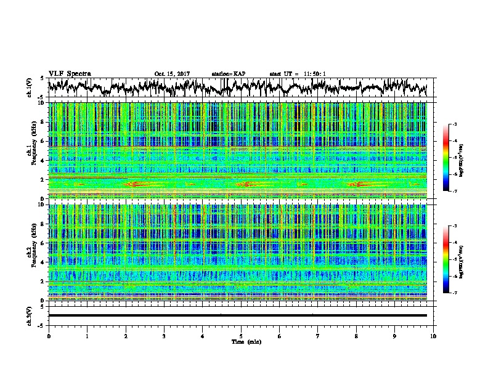Click the "-7" label on upper color scale
This screenshot has height=377, width=488.
pos(455,191)
